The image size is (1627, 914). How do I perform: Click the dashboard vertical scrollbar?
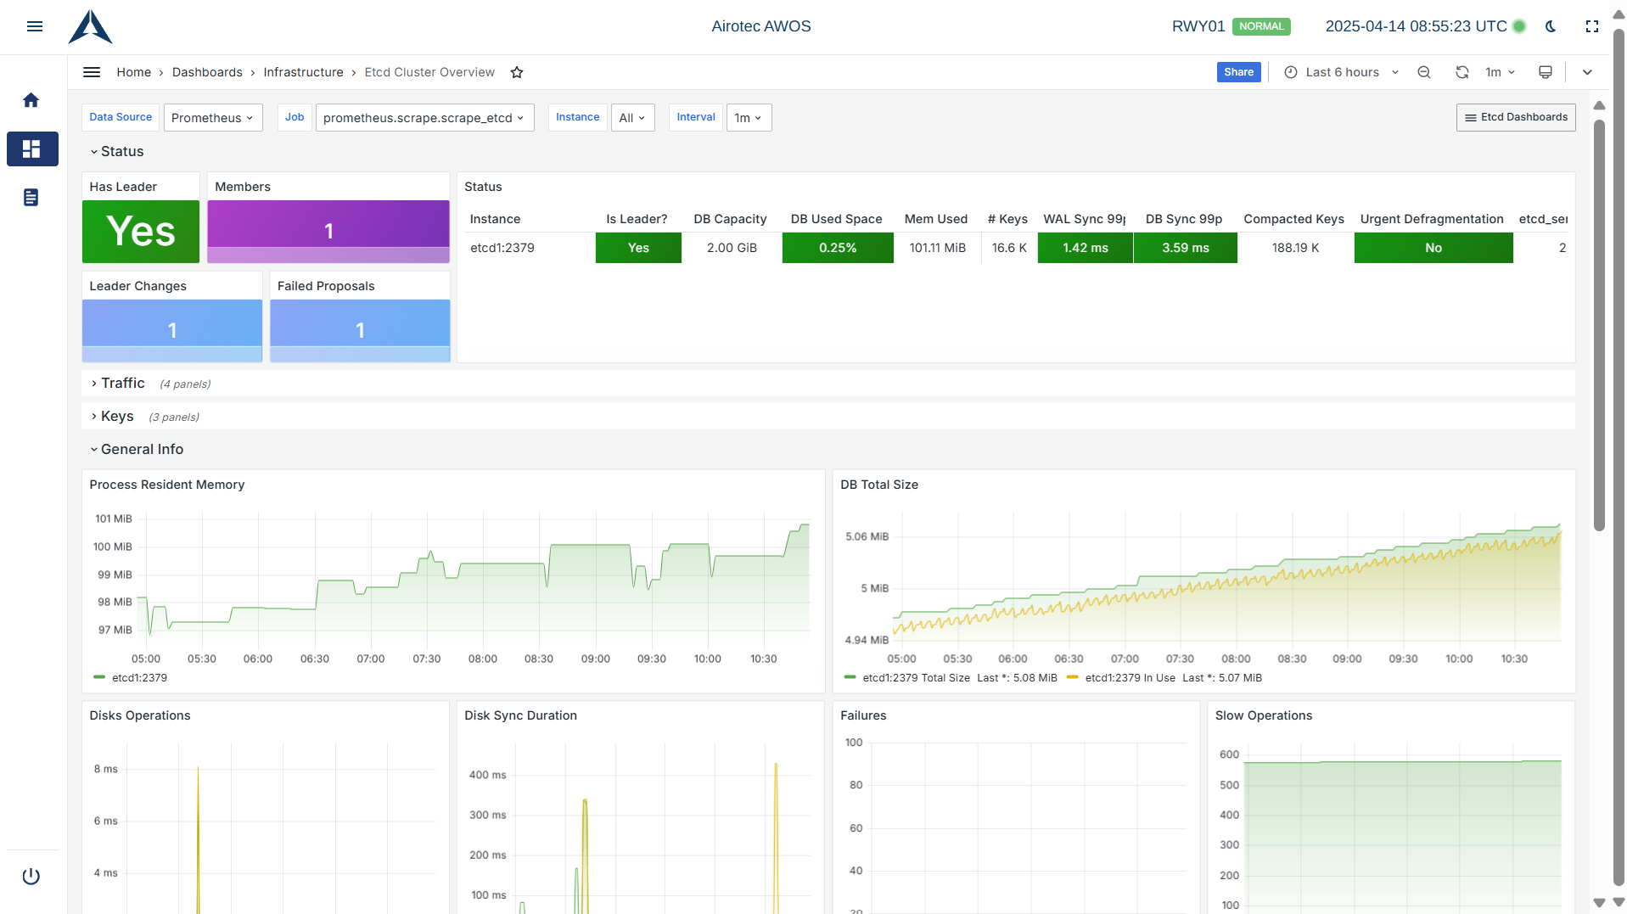1599,322
